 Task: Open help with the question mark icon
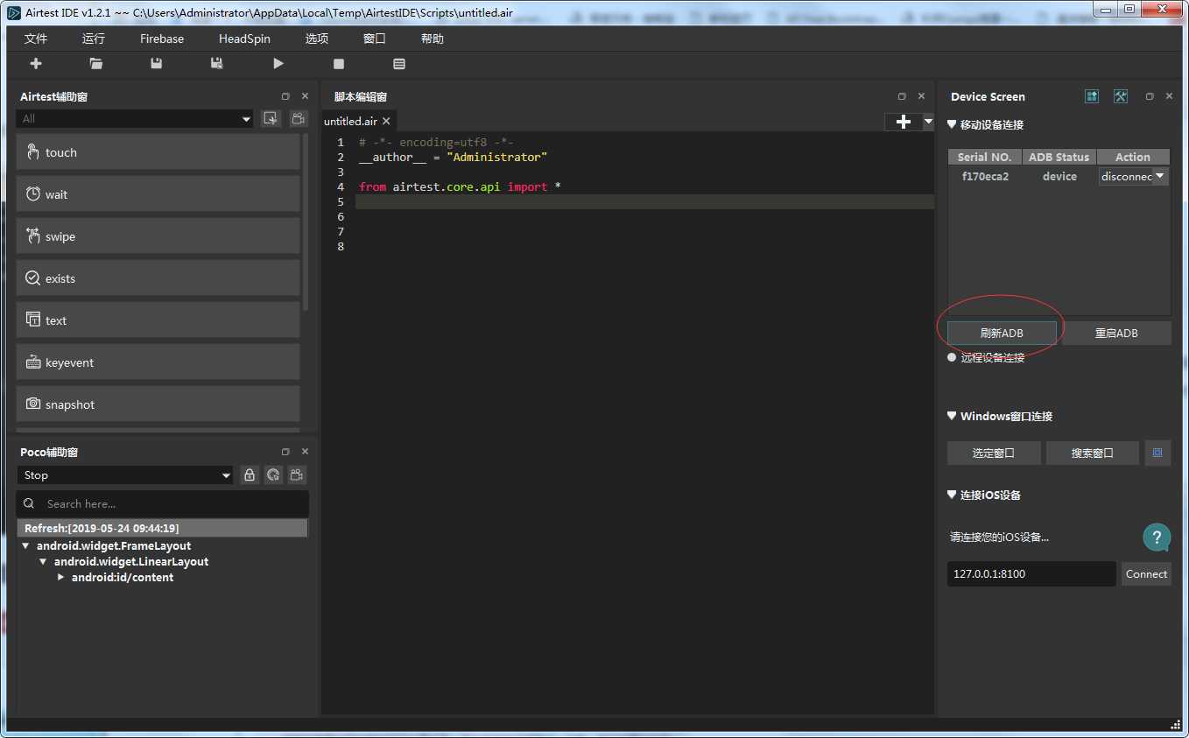pyautogui.click(x=1157, y=538)
